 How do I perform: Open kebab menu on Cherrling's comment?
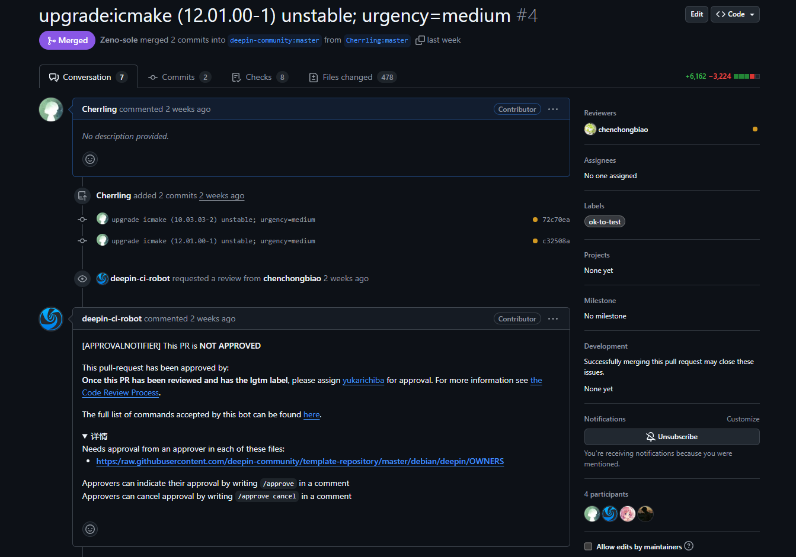(x=553, y=110)
